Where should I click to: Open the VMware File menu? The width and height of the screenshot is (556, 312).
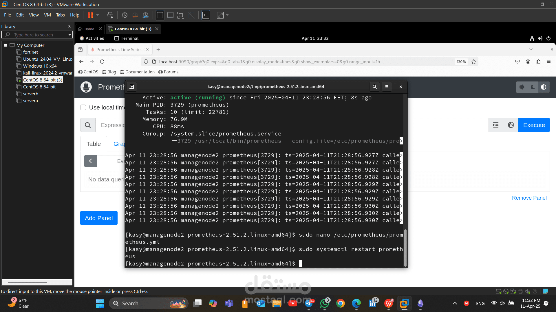click(x=8, y=15)
